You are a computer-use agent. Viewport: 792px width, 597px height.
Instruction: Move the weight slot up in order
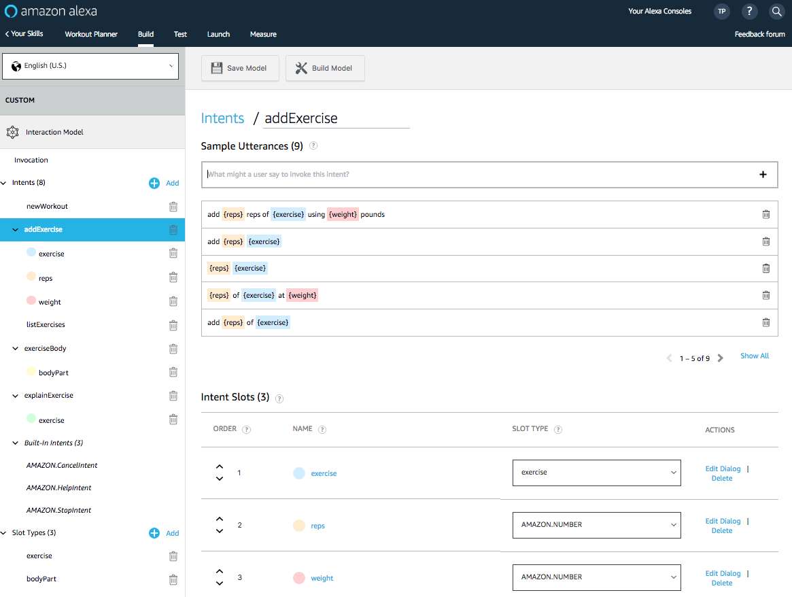[x=219, y=571]
